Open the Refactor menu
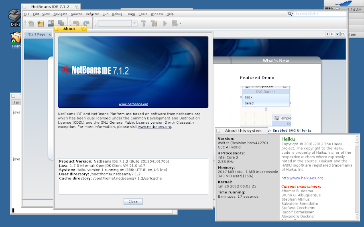This screenshot has height=227, width=364. coord(92,14)
